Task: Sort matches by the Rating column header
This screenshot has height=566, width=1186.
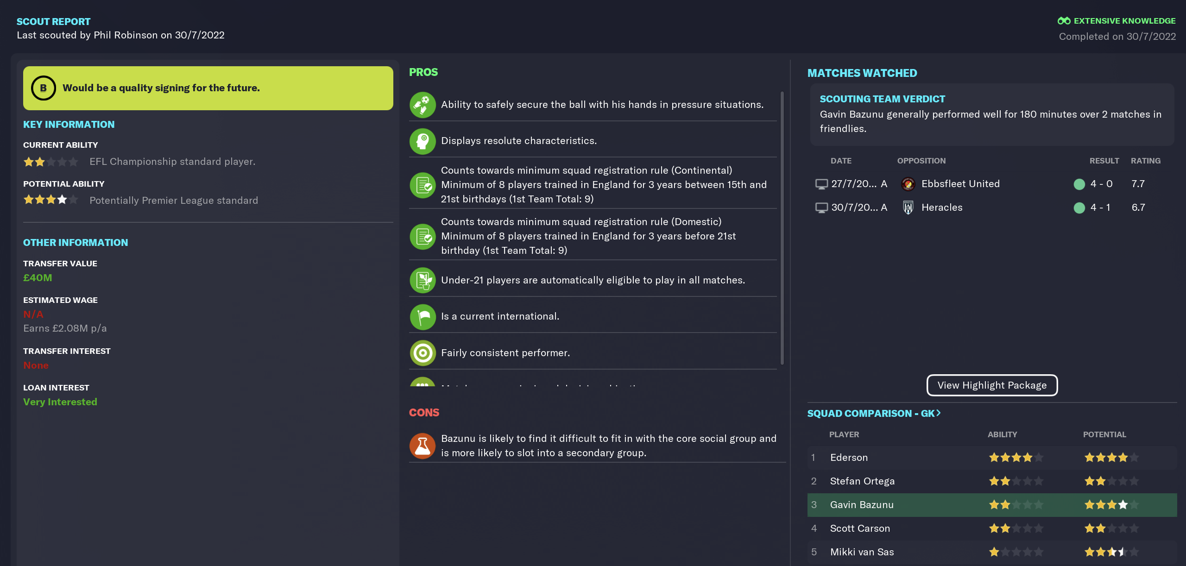Action: (x=1145, y=161)
